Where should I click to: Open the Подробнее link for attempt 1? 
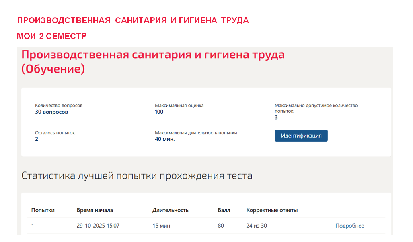tap(349, 226)
